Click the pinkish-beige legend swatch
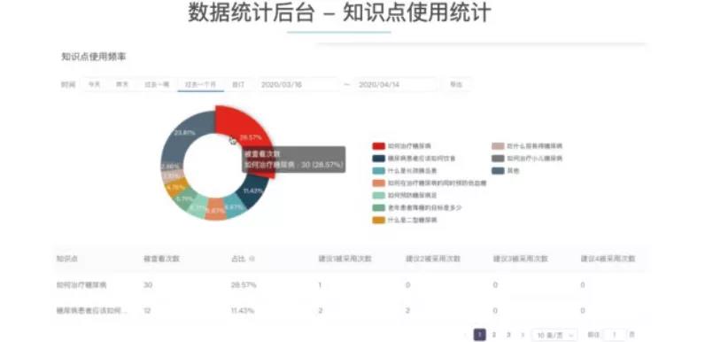Image resolution: width=705 pixels, height=342 pixels. pos(498,146)
